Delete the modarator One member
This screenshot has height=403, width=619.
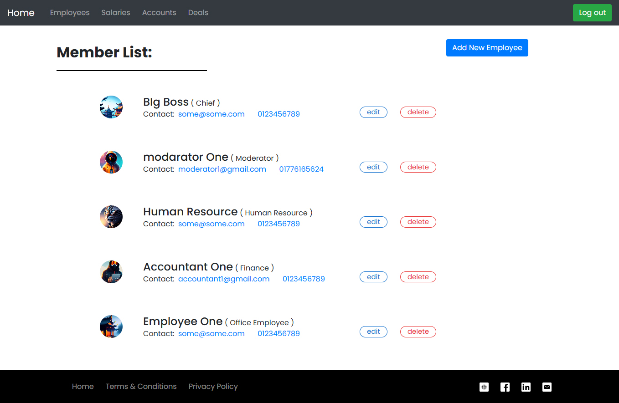[x=418, y=167]
